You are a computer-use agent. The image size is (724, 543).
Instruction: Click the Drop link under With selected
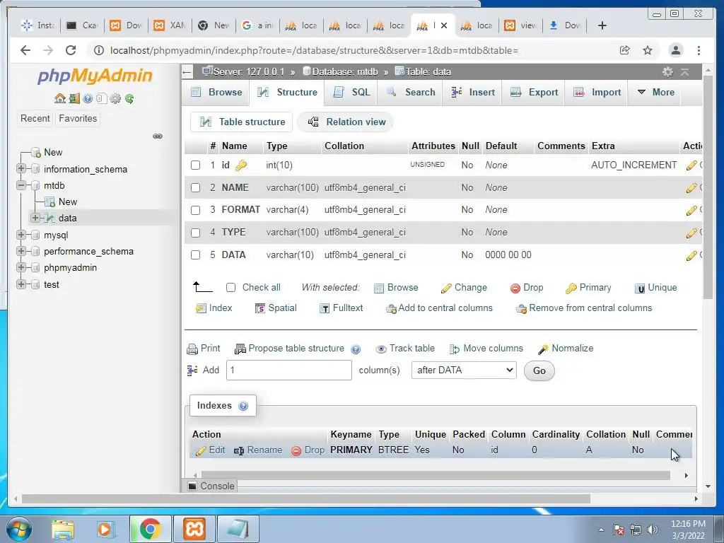tap(527, 288)
